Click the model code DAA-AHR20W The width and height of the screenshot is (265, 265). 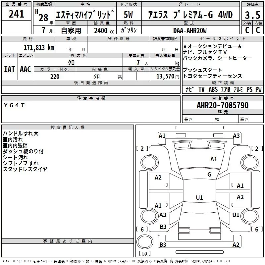click(189, 30)
